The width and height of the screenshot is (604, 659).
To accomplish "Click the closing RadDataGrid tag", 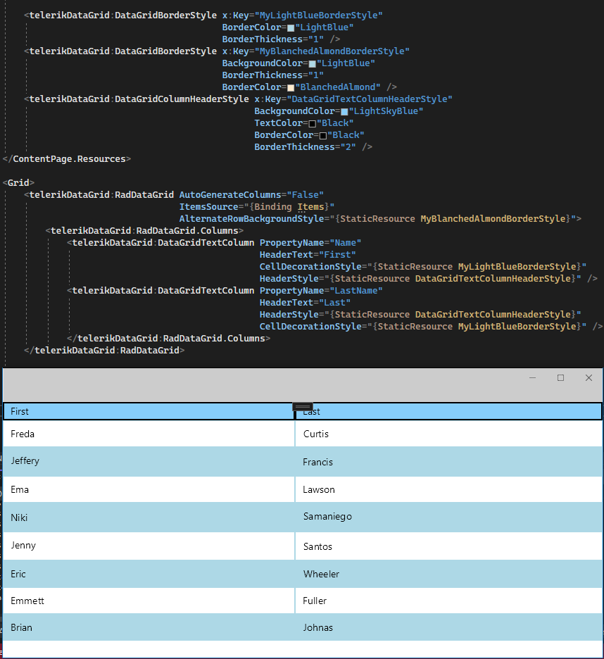I will tap(104, 351).
